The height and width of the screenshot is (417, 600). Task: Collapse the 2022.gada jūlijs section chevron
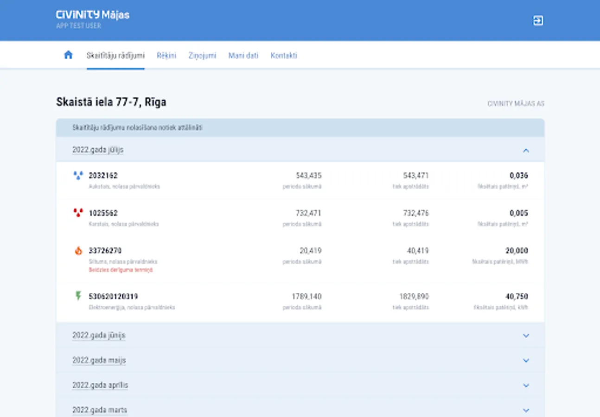tap(526, 150)
